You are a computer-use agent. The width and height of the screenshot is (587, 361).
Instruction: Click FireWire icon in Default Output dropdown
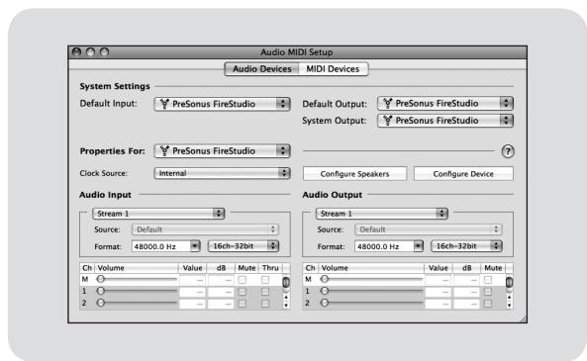pyautogui.click(x=387, y=103)
